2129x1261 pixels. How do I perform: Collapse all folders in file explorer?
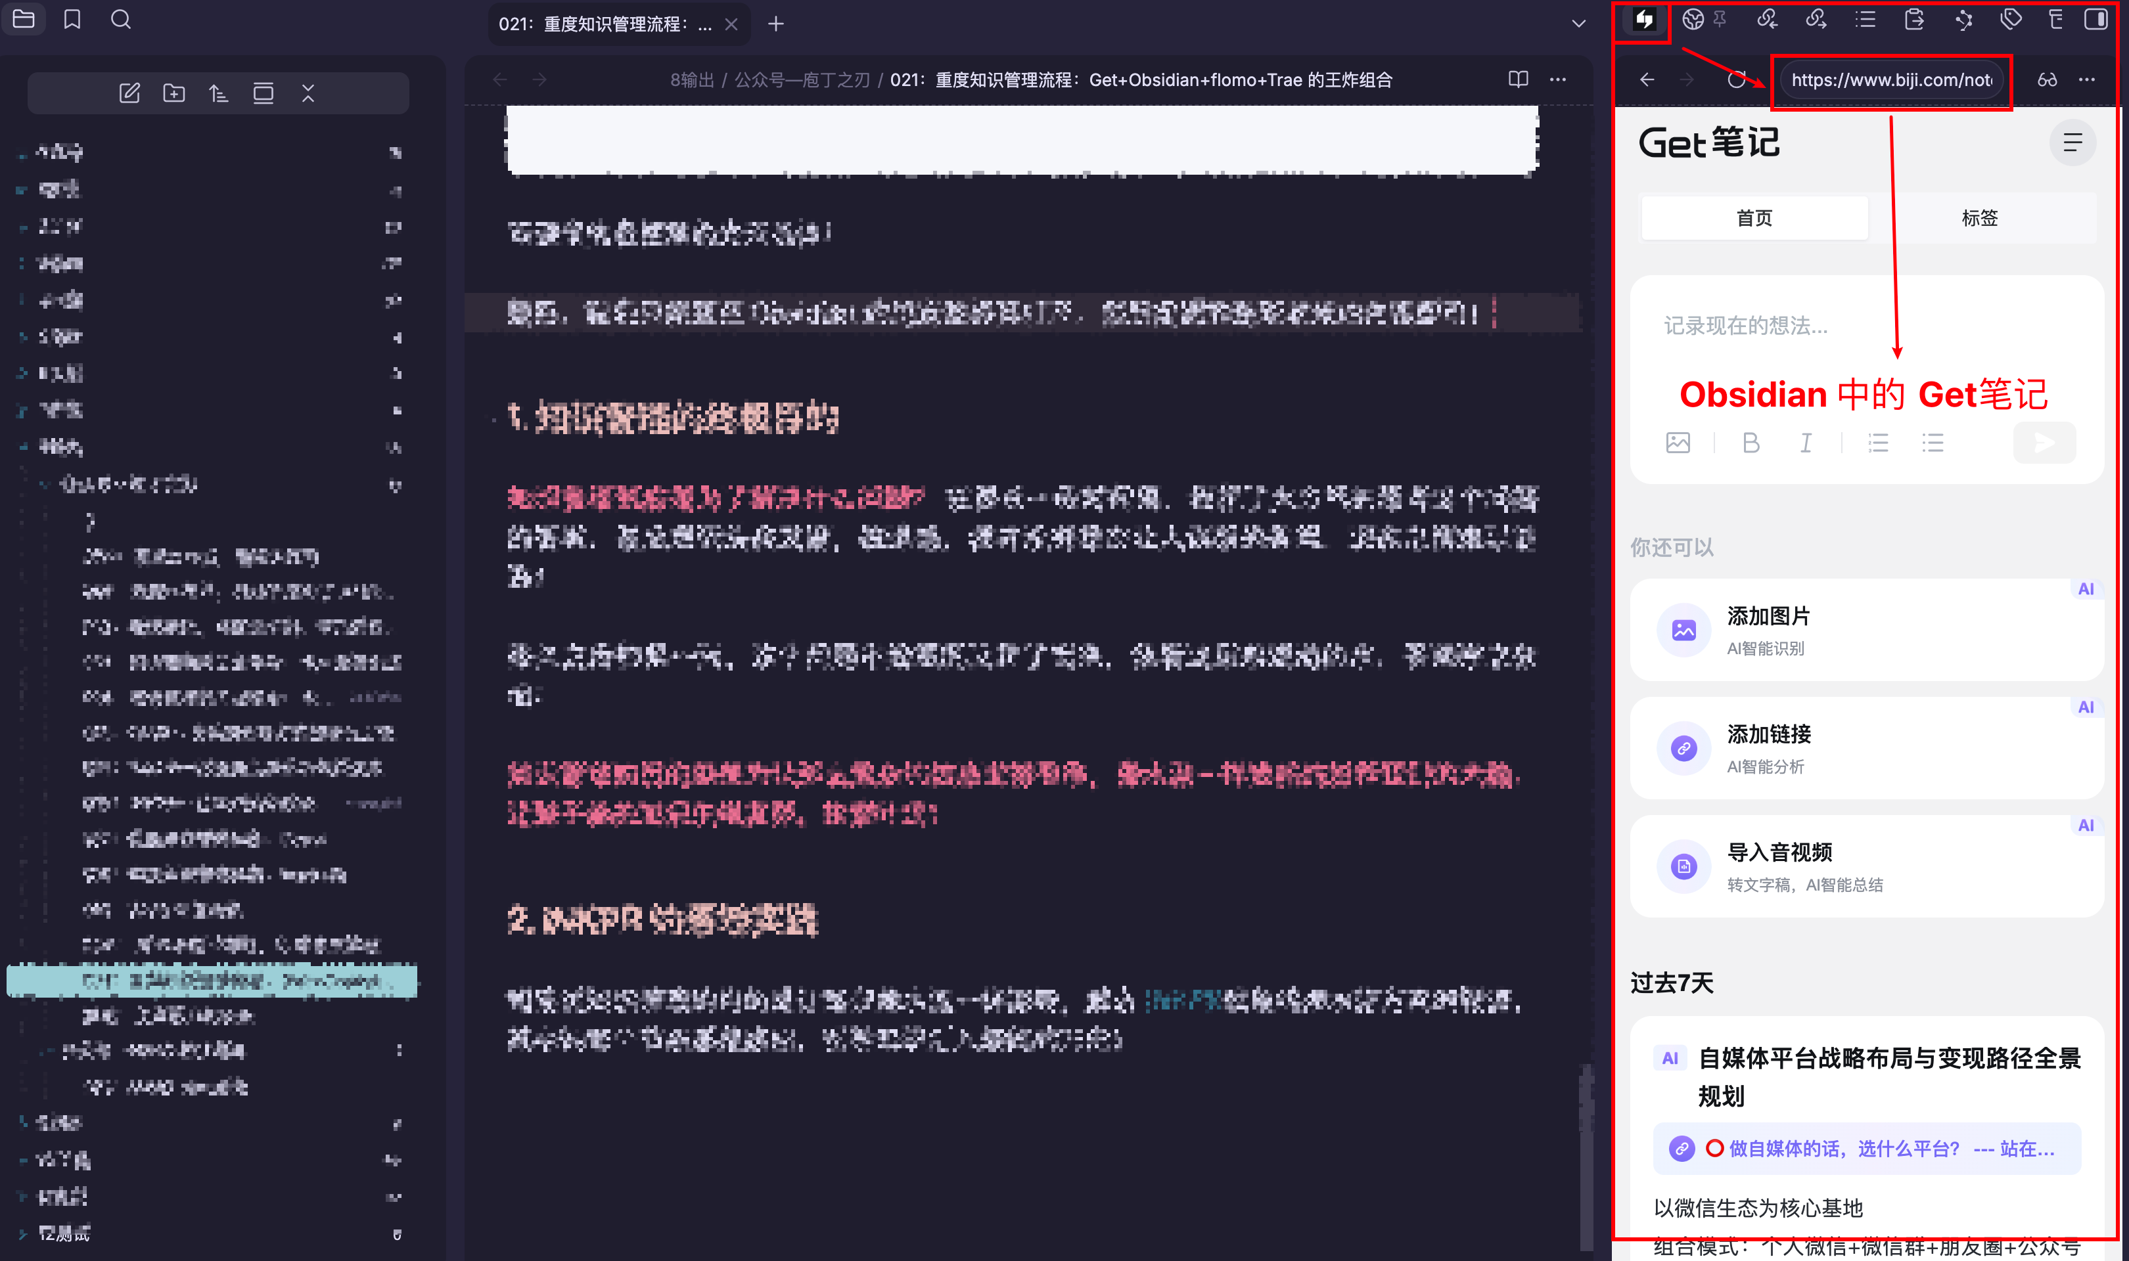(308, 93)
